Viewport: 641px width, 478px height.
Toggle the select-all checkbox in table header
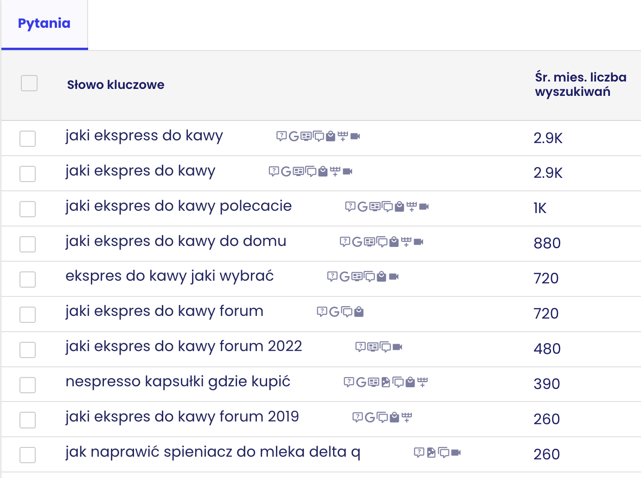(29, 83)
